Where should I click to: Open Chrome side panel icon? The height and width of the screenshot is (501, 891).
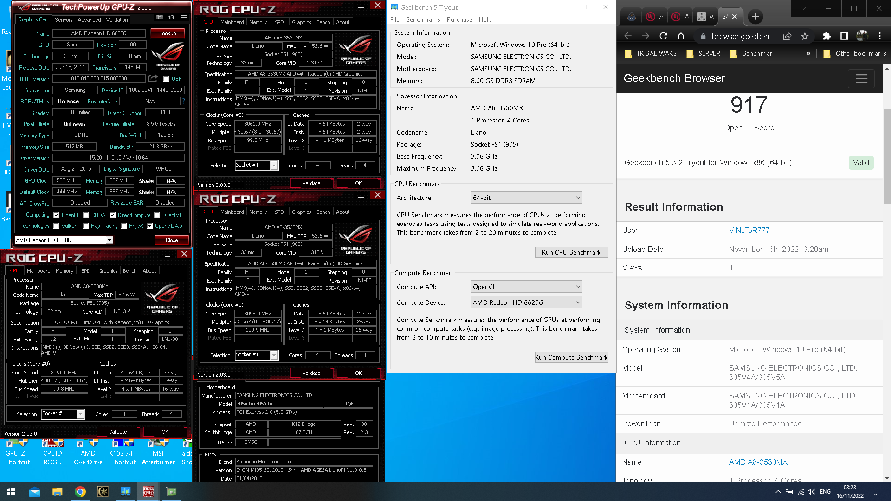coord(844,36)
